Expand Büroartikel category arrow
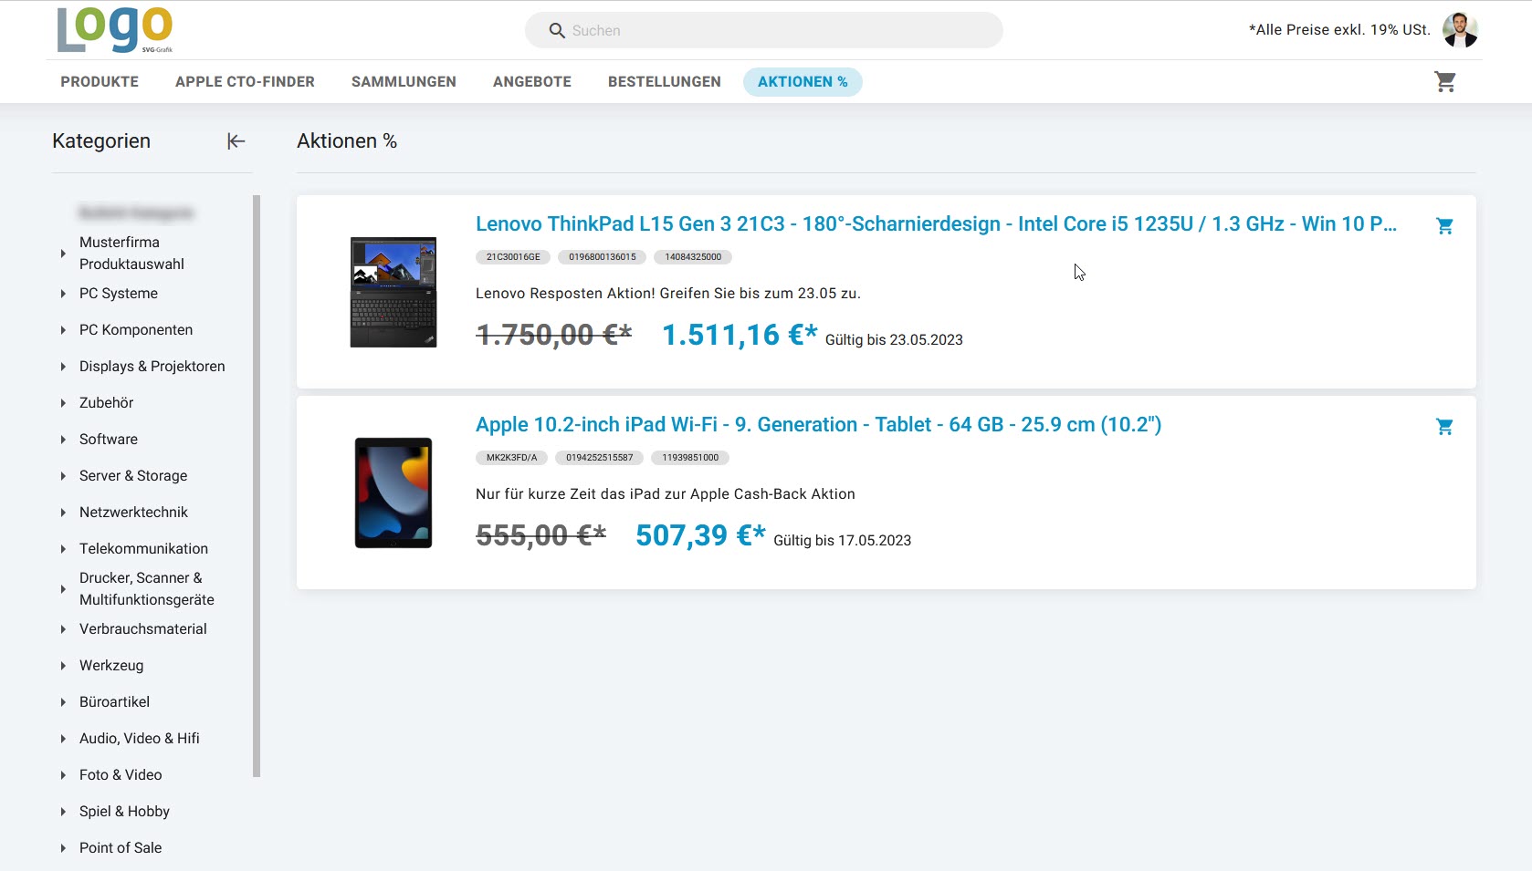 63,702
